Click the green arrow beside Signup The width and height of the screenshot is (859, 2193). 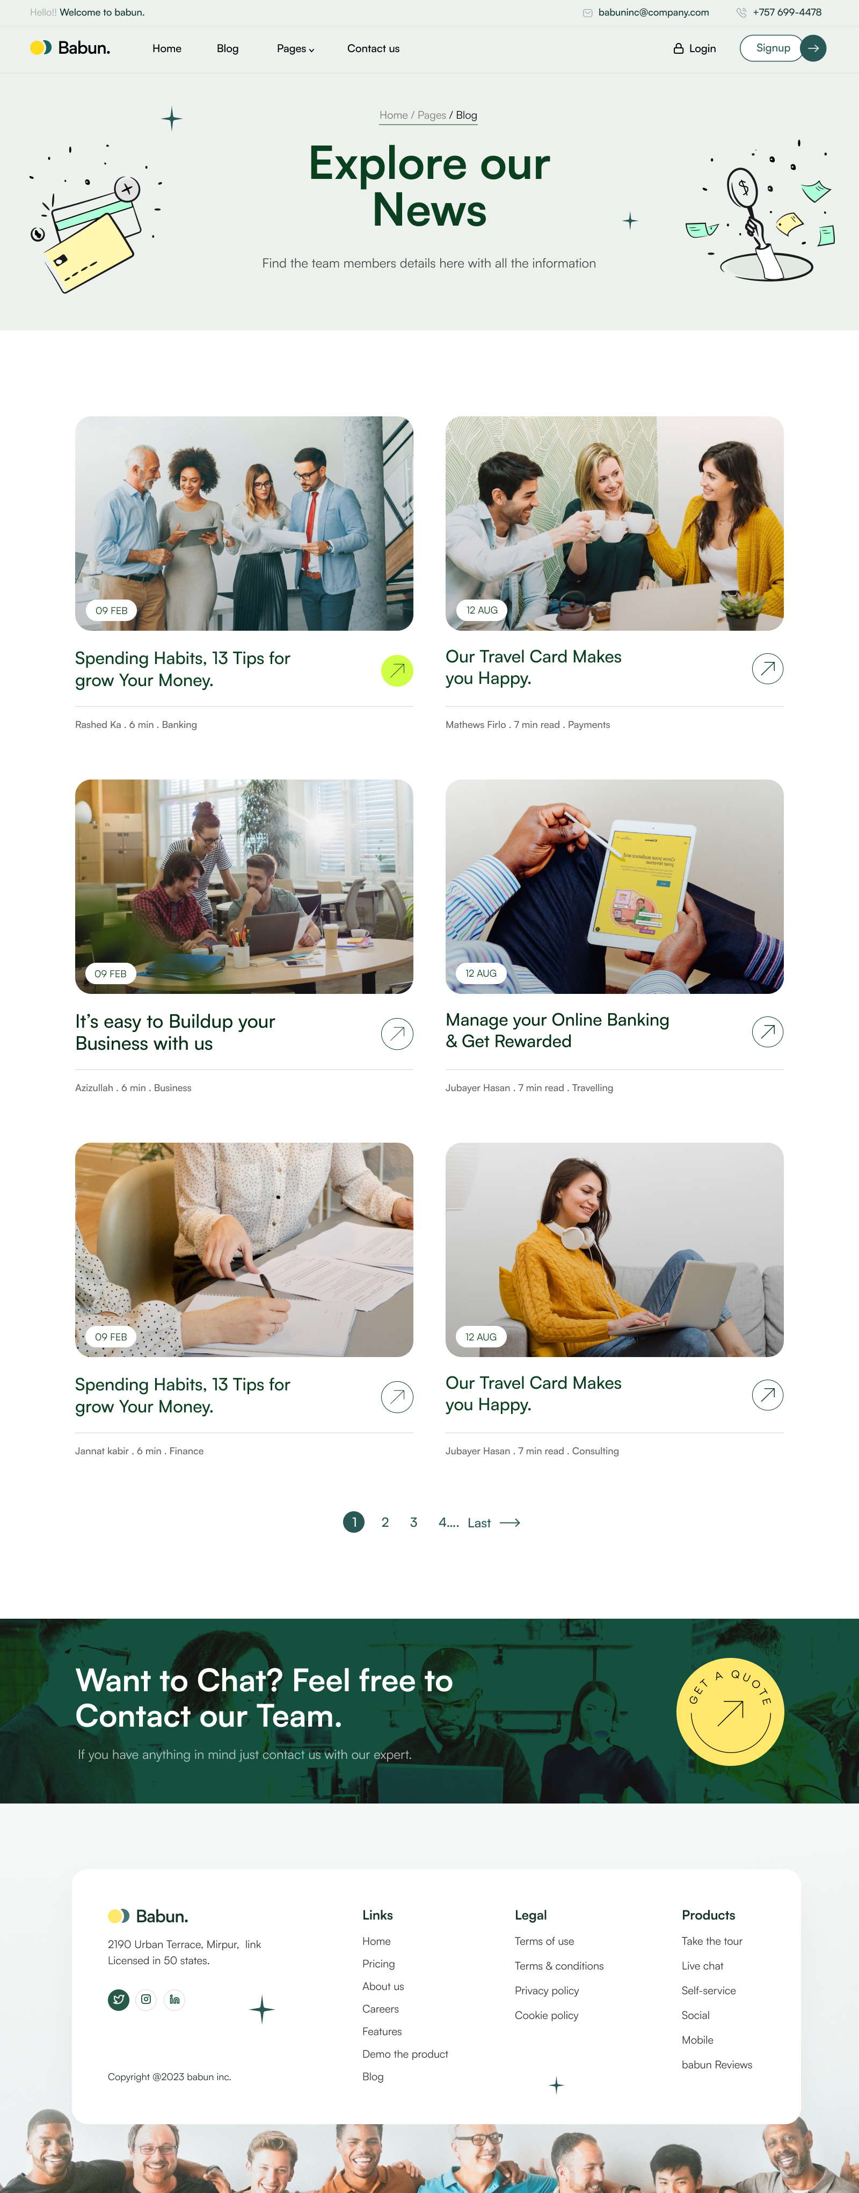point(813,48)
